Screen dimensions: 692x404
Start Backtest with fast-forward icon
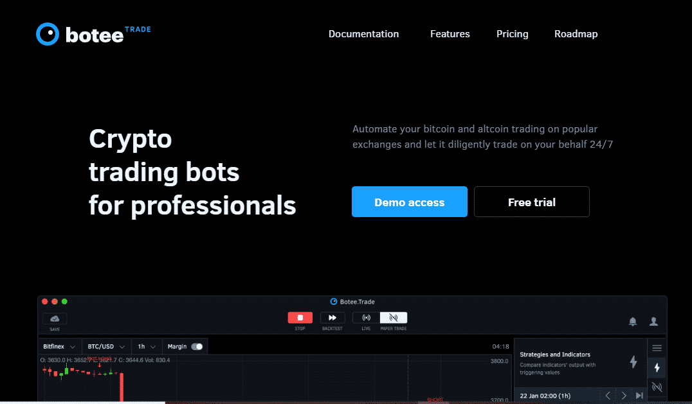tap(332, 318)
